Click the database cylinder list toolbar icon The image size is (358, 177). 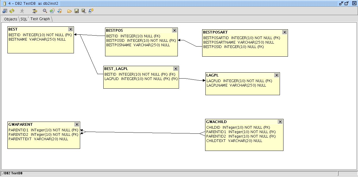click(91, 11)
